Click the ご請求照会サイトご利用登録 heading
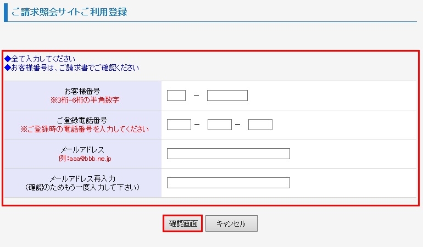423x247 pixels. coord(69,12)
